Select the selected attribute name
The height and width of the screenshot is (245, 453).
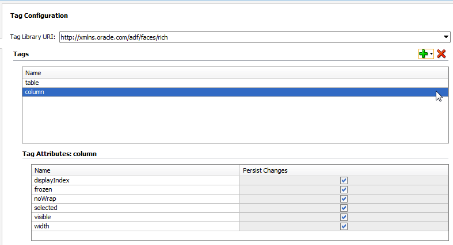point(135,208)
